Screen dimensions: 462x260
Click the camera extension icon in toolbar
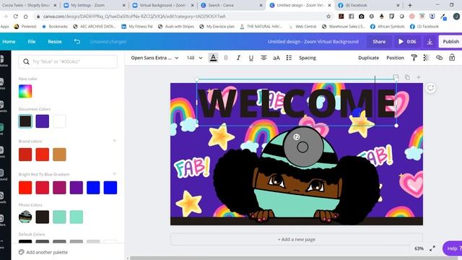click(361, 17)
